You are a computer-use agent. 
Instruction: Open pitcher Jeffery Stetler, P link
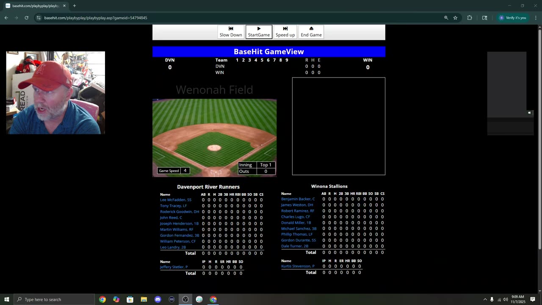174,267
